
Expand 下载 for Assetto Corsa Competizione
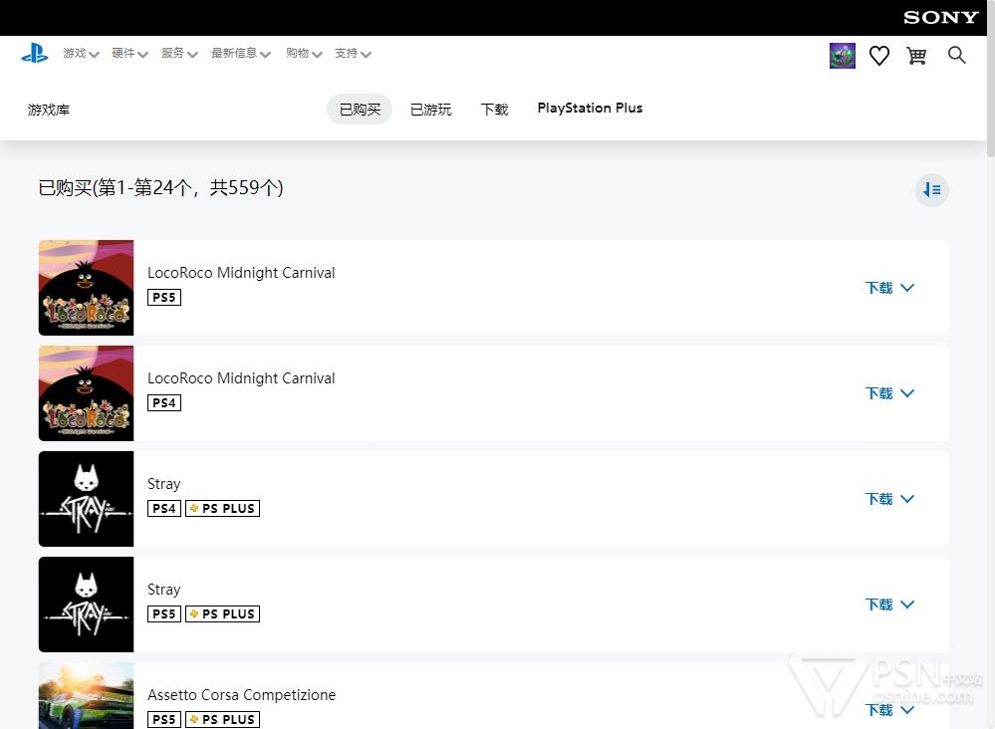[x=889, y=710]
